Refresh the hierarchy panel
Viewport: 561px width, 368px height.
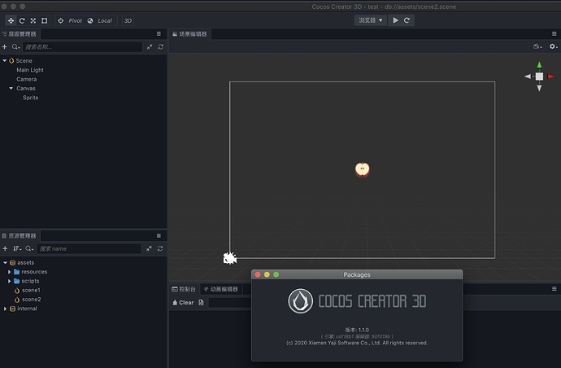(x=161, y=47)
